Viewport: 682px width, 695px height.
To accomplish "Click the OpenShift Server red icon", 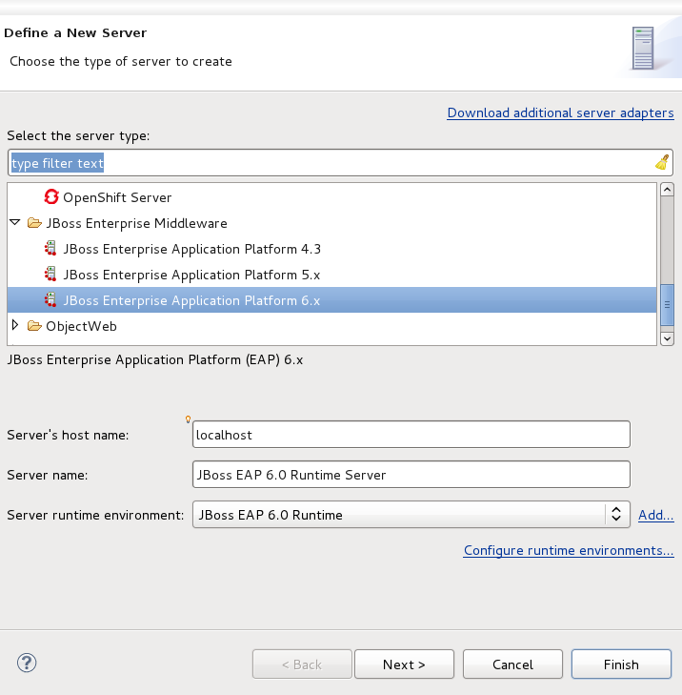I will tap(51, 196).
